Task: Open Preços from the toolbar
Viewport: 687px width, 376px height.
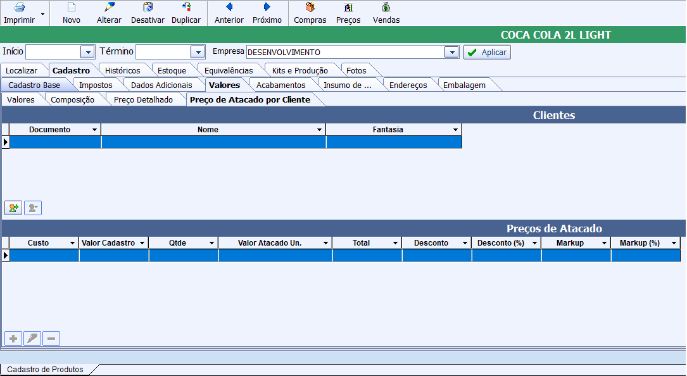Action: pyautogui.click(x=348, y=8)
